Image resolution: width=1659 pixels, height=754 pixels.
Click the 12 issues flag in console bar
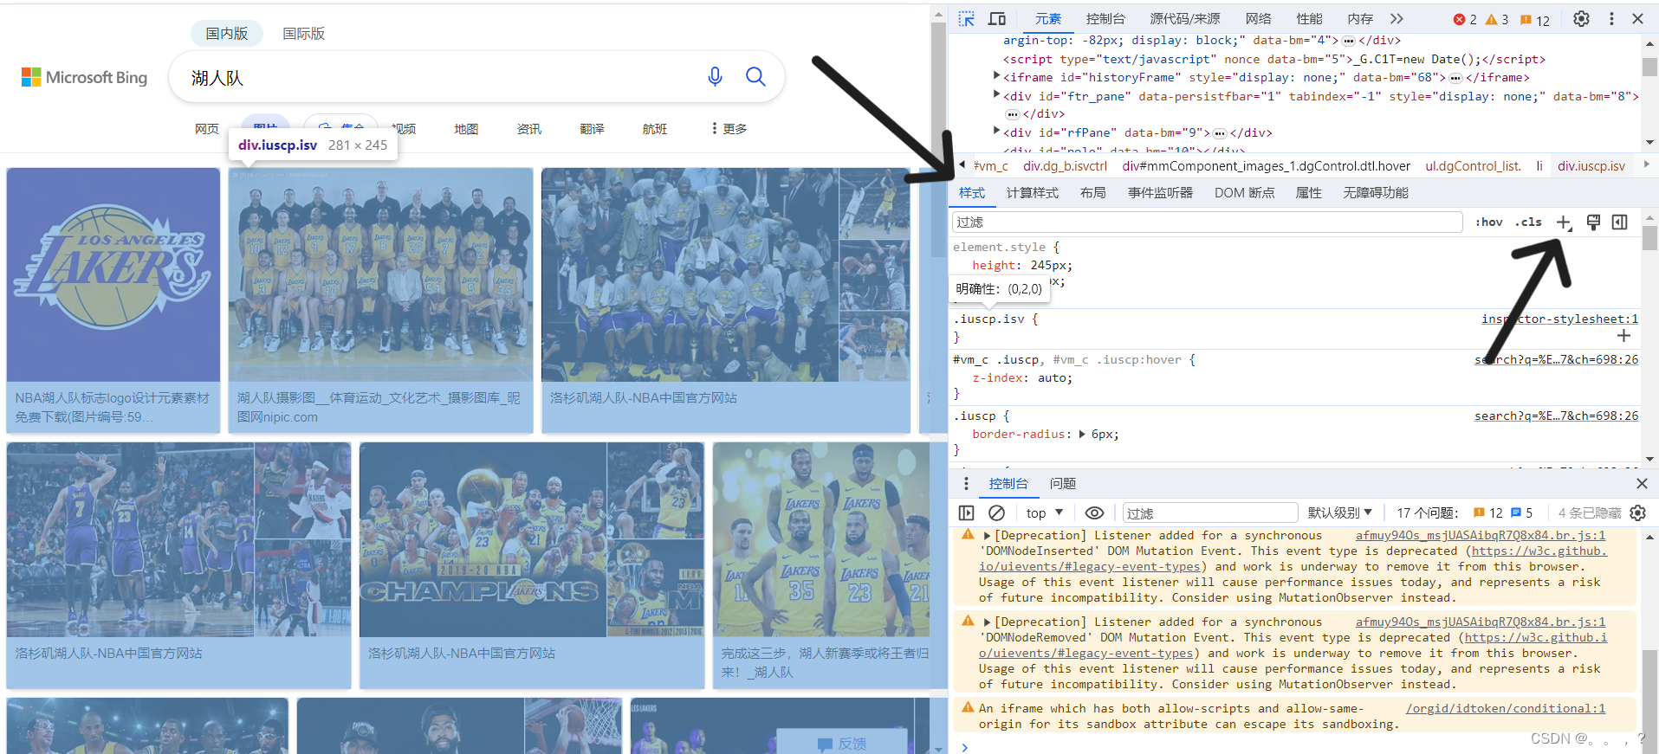[1487, 513]
